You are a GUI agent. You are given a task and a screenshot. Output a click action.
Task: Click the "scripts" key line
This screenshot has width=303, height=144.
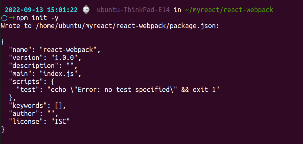tap(32, 82)
